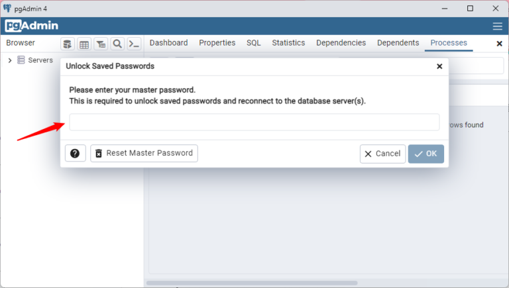Open the Search Objects magnifier
Image resolution: width=509 pixels, height=288 pixels.
click(117, 44)
